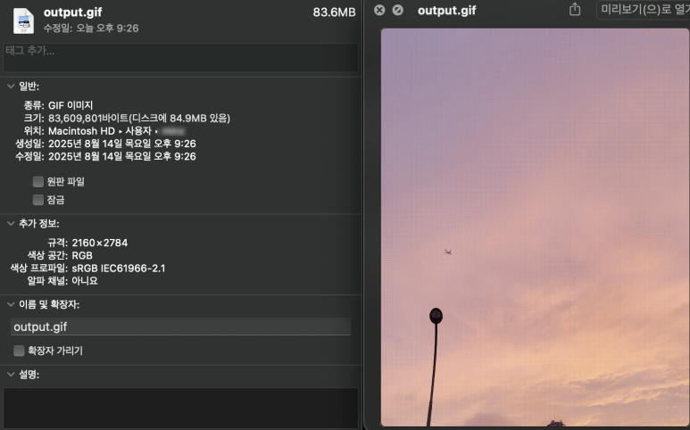
Task: Collapse the 설명 section
Action: pyautogui.click(x=10, y=375)
